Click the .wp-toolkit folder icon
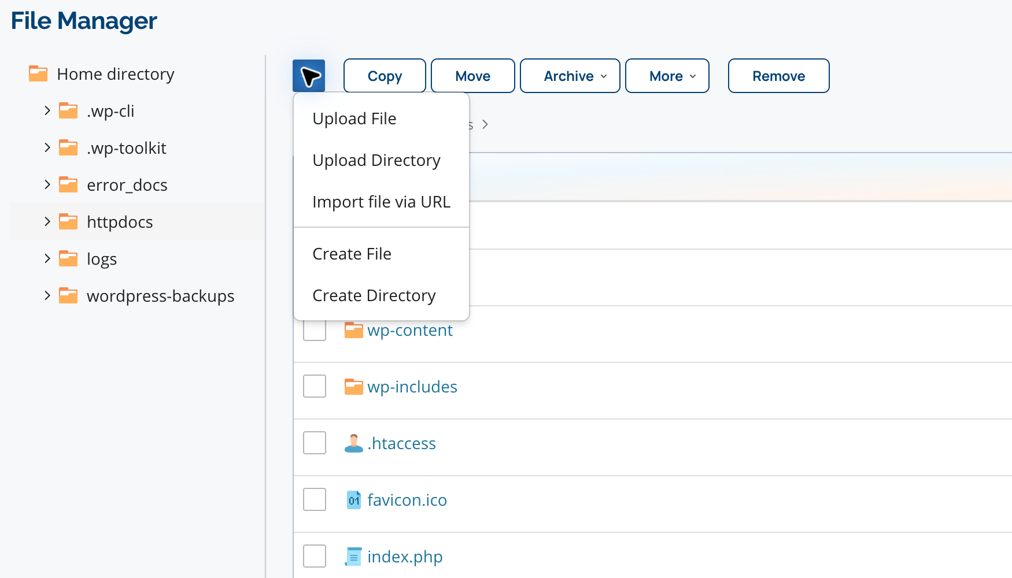Screen dimensions: 1012x578 click(68, 147)
